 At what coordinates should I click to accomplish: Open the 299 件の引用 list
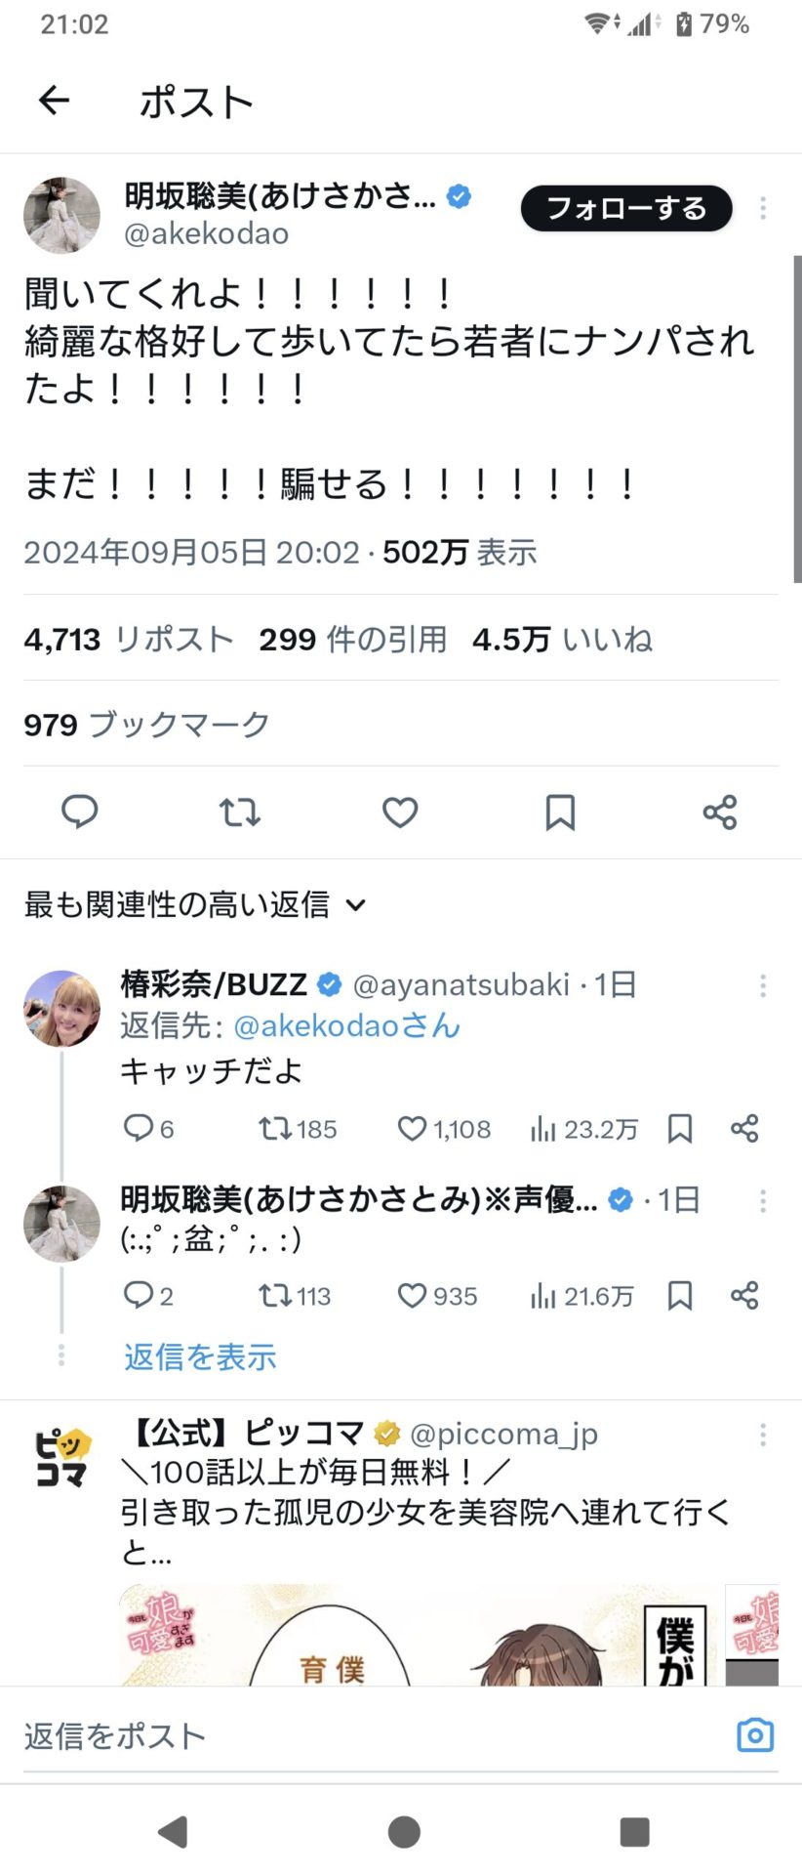tap(352, 640)
